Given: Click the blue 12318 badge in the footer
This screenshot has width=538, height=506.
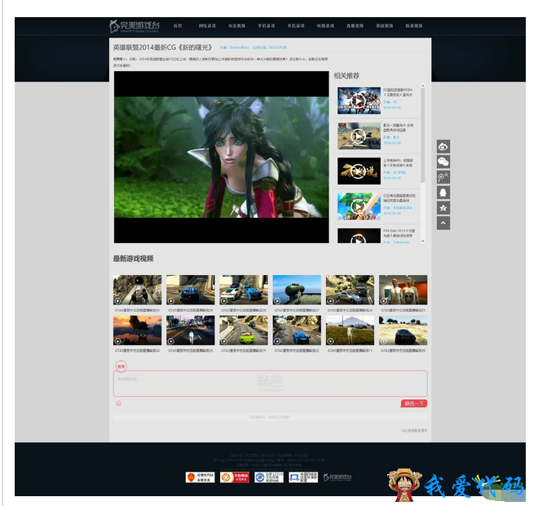Looking at the screenshot, I should (269, 477).
